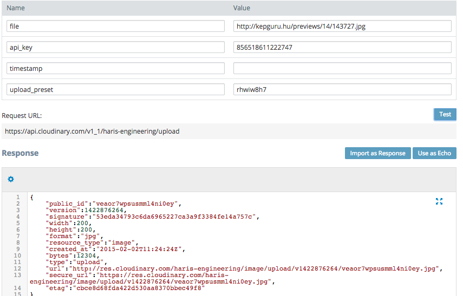The image size is (463, 296).
Task: Focus the 'timestamp' name field
Action: pyautogui.click(x=115, y=68)
